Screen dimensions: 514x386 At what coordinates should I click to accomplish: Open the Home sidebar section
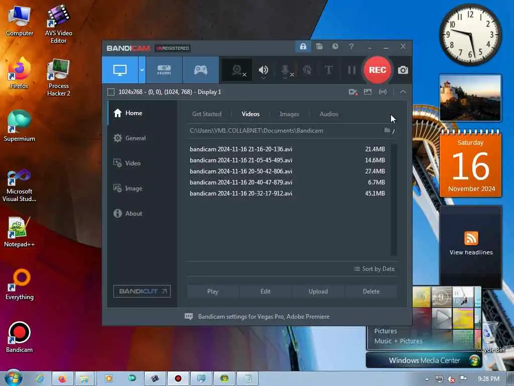coord(142,113)
